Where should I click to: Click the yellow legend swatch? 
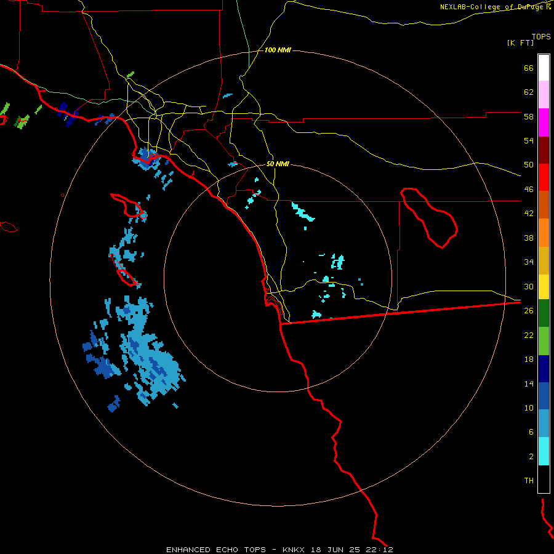coord(544,287)
